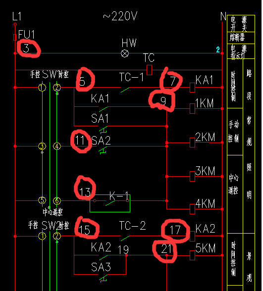Select SW1 terminal circle 1
The height and width of the screenshot is (291, 263).
pyautogui.click(x=42, y=88)
